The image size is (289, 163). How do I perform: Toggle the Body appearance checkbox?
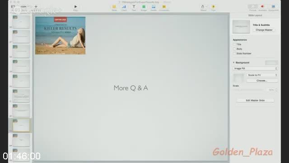point(235,49)
